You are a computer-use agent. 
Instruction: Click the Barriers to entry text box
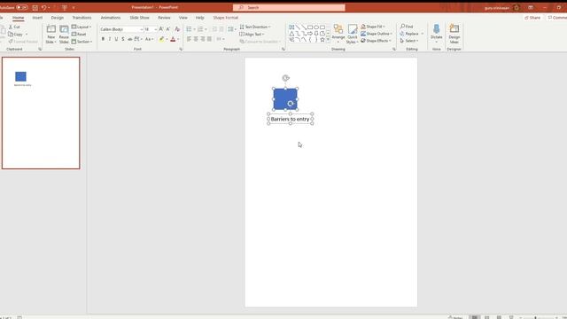(290, 119)
